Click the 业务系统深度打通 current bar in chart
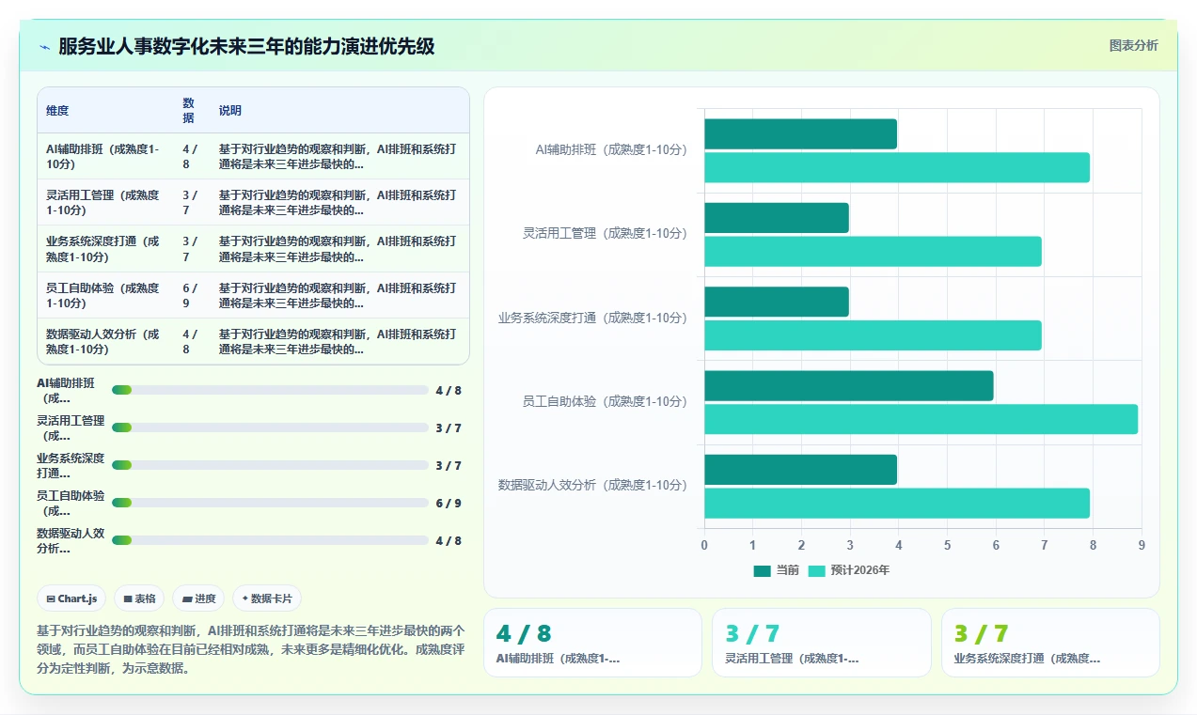The image size is (1197, 715). [777, 302]
